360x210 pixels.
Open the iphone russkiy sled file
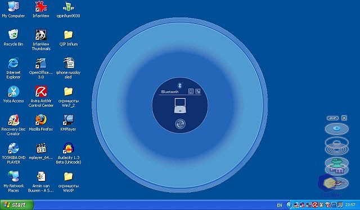tap(69, 68)
